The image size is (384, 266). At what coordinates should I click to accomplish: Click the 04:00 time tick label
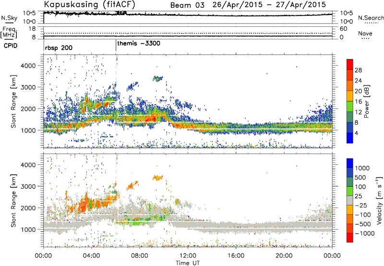[91, 256]
